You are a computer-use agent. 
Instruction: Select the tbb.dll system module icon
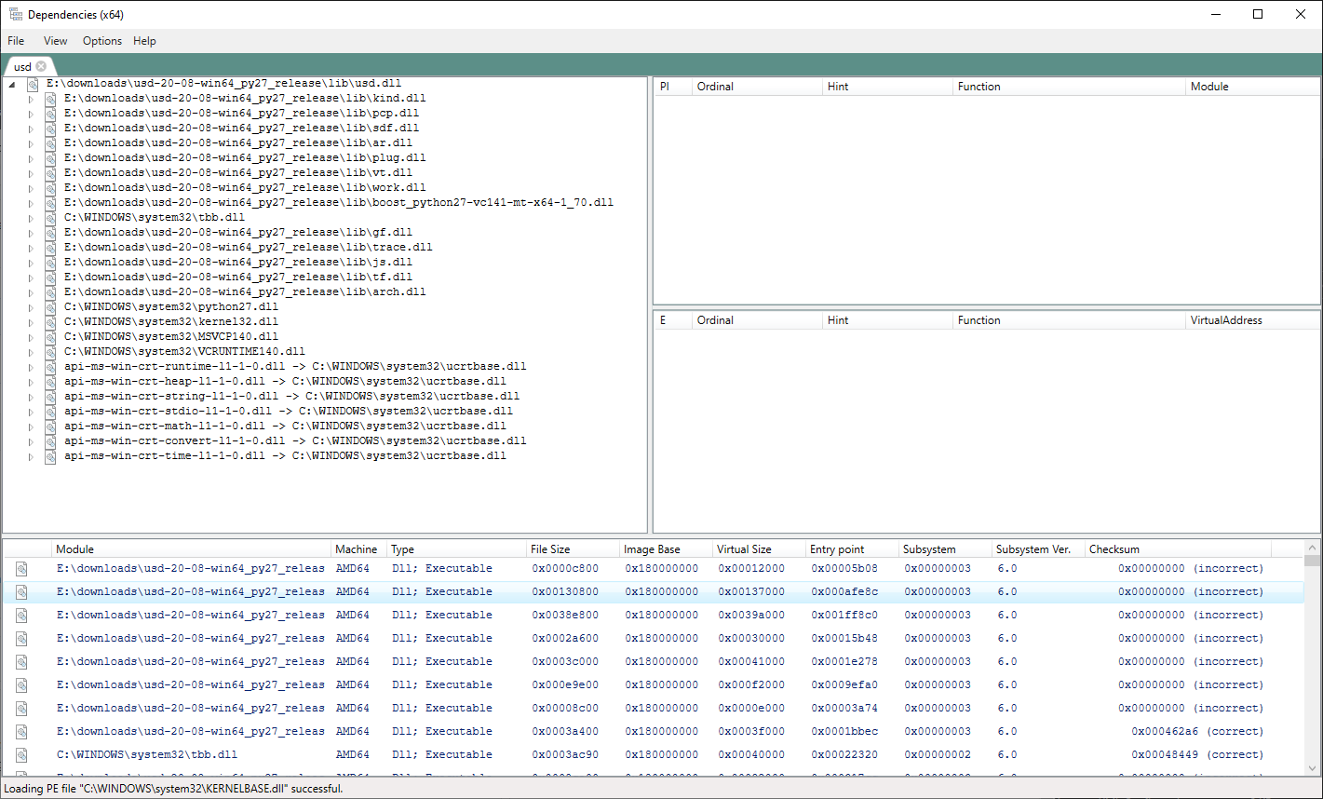point(49,217)
